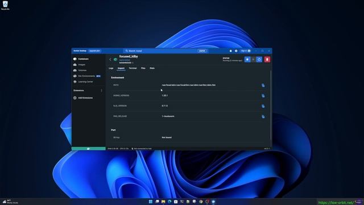Click the Sign in button
The width and height of the screenshot is (364, 205).
click(x=246, y=51)
